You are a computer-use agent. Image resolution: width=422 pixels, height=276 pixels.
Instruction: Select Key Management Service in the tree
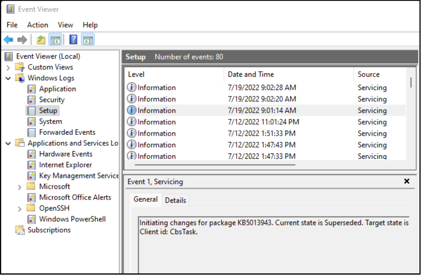tap(79, 176)
